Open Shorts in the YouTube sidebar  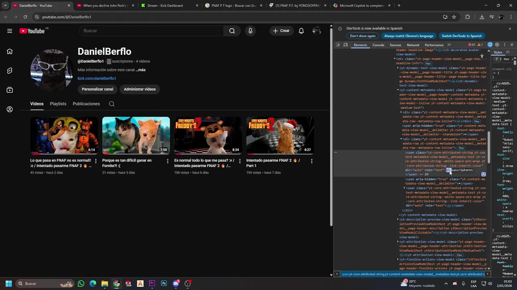click(10, 70)
